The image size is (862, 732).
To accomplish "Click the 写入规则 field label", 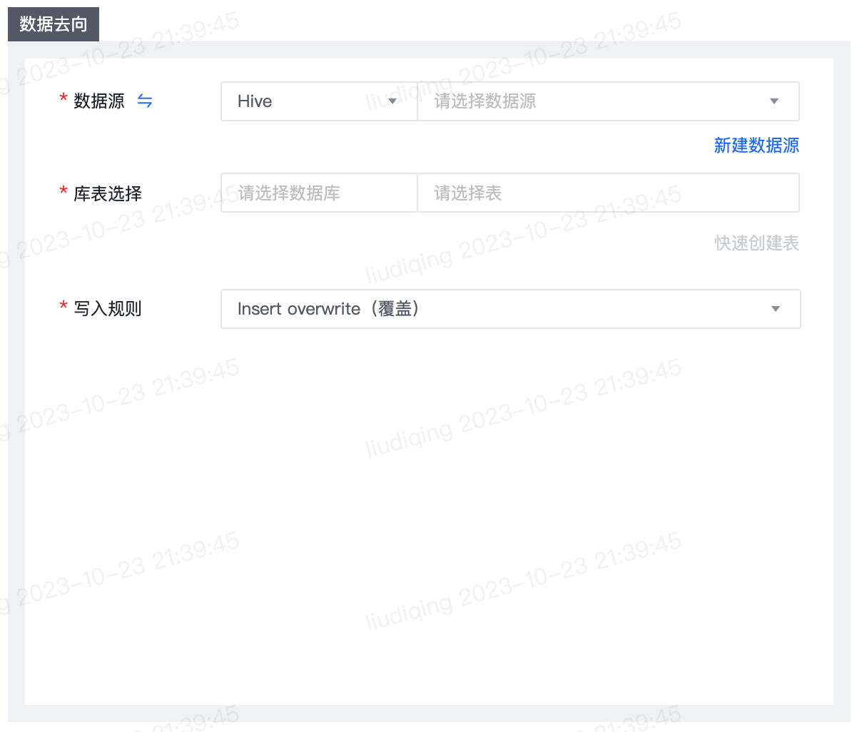I will [x=108, y=309].
